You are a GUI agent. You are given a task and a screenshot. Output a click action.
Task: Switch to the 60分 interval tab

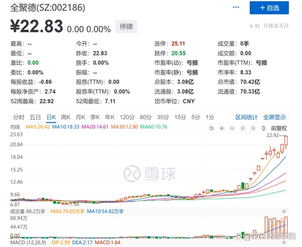coord(145,117)
